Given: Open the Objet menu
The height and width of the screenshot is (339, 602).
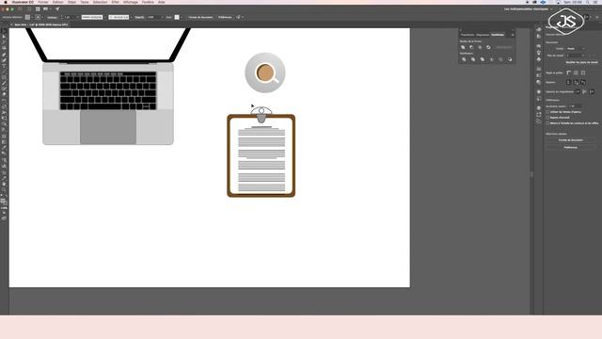Looking at the screenshot, I should (71, 2).
